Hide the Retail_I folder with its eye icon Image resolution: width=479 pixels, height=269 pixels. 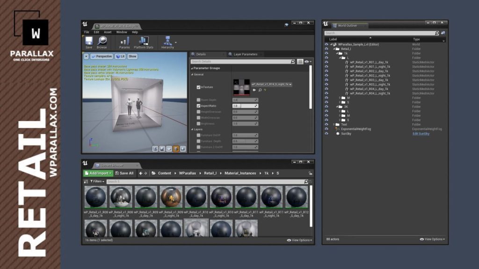coord(326,49)
